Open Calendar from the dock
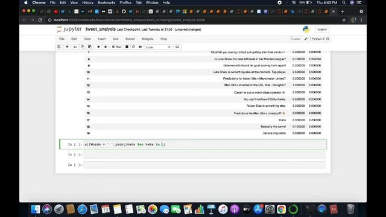The width and height of the screenshot is (386, 217). pos(106,209)
